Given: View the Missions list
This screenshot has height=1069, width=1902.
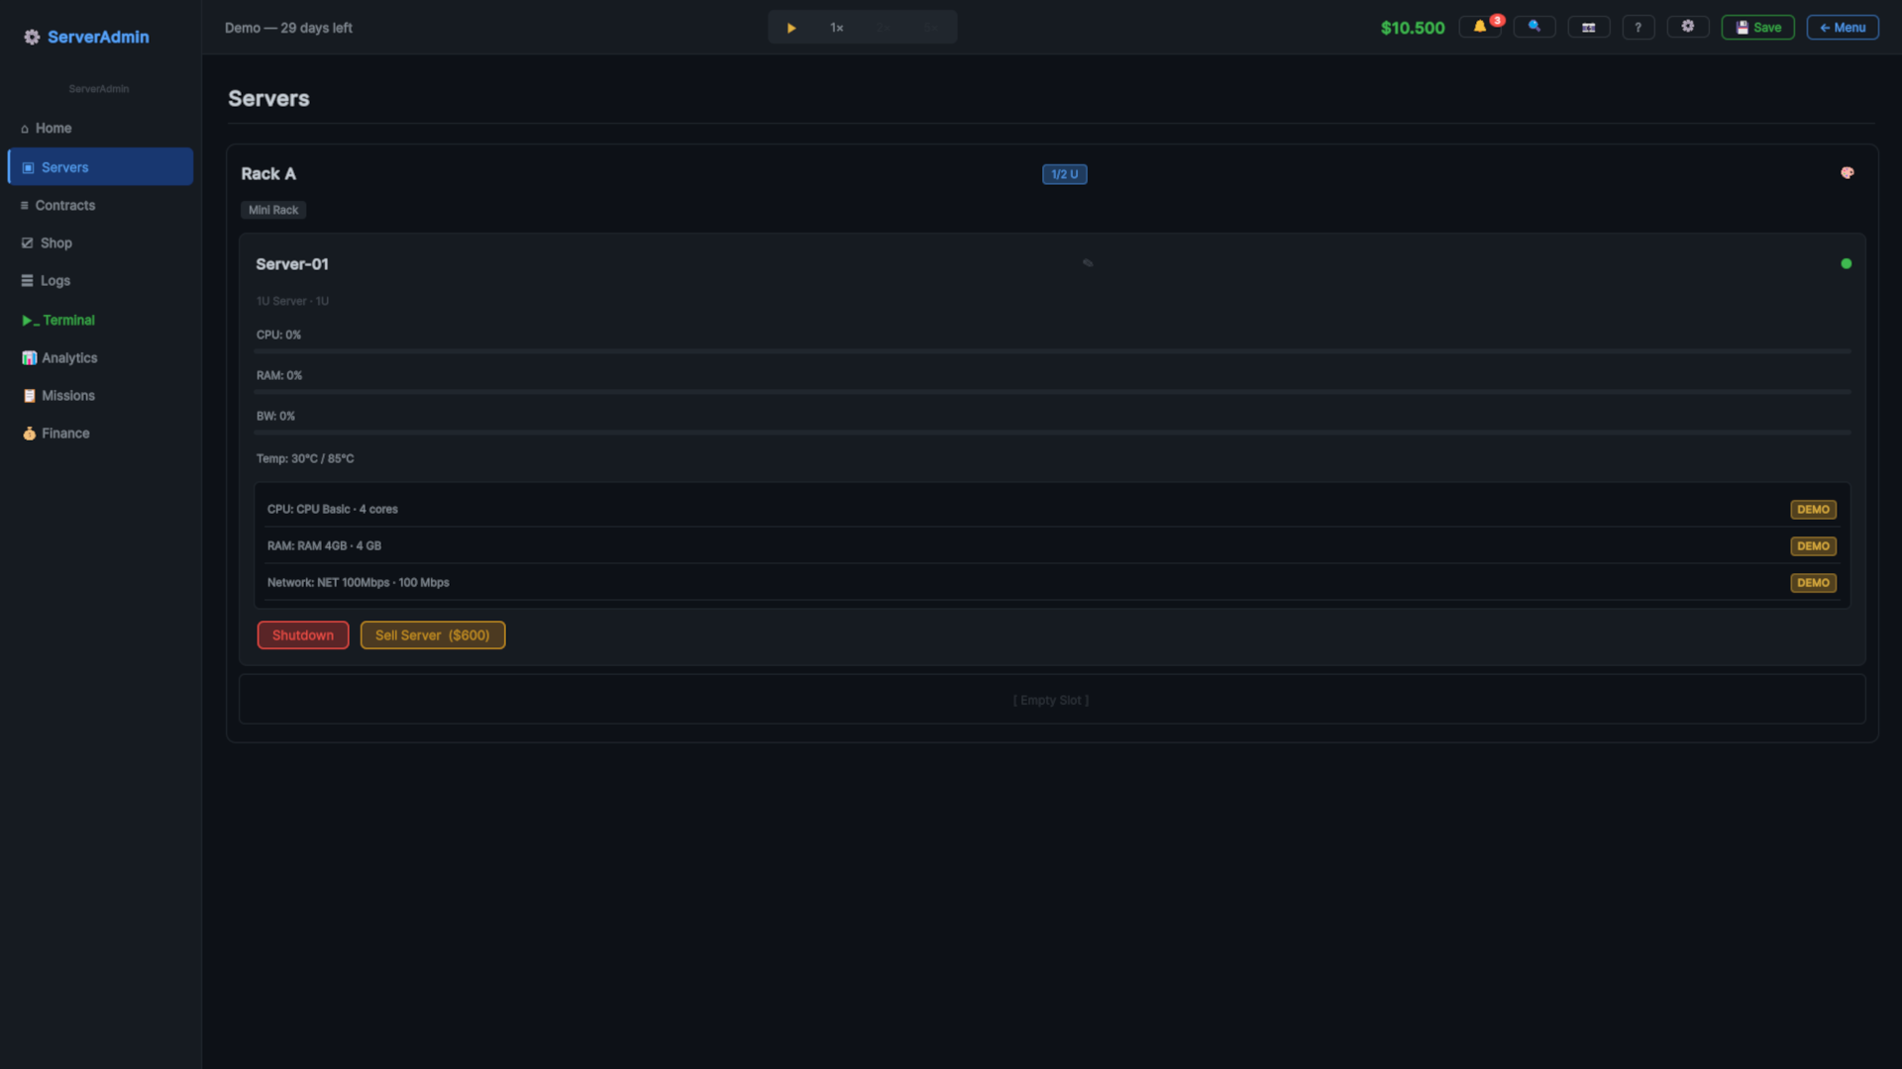Looking at the screenshot, I should [100, 395].
